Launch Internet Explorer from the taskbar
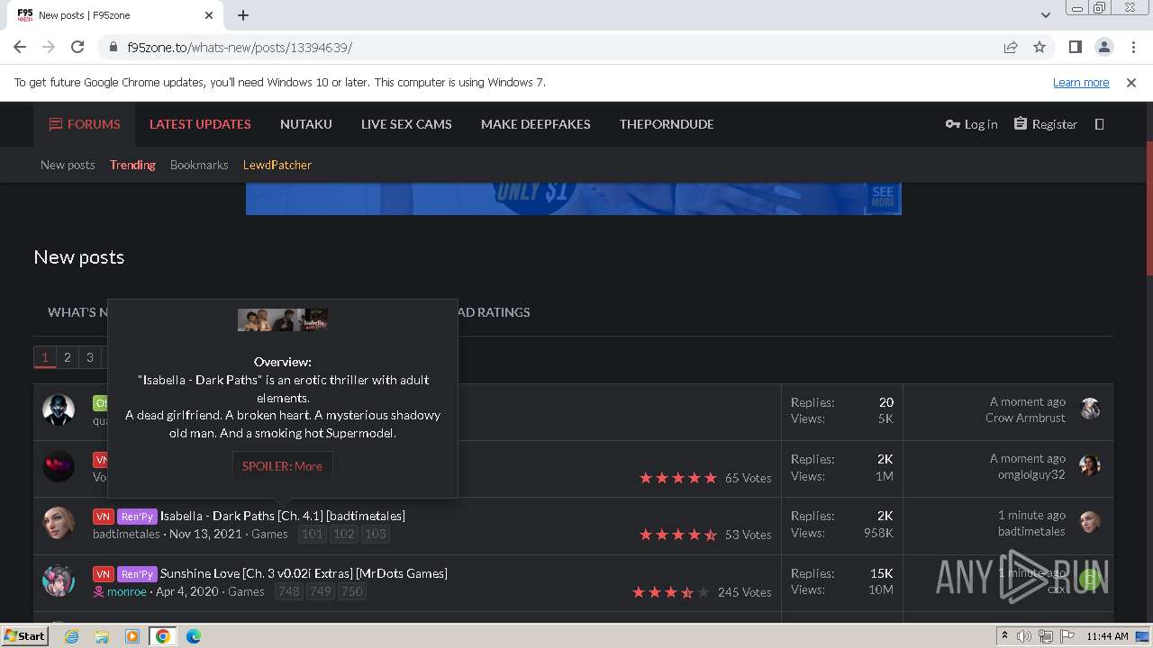 (x=71, y=636)
